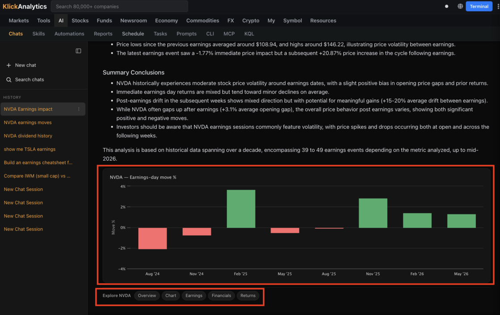This screenshot has width=500, height=315.
Task: Open NVDA Earnings impact chat
Action: pyautogui.click(x=43, y=109)
